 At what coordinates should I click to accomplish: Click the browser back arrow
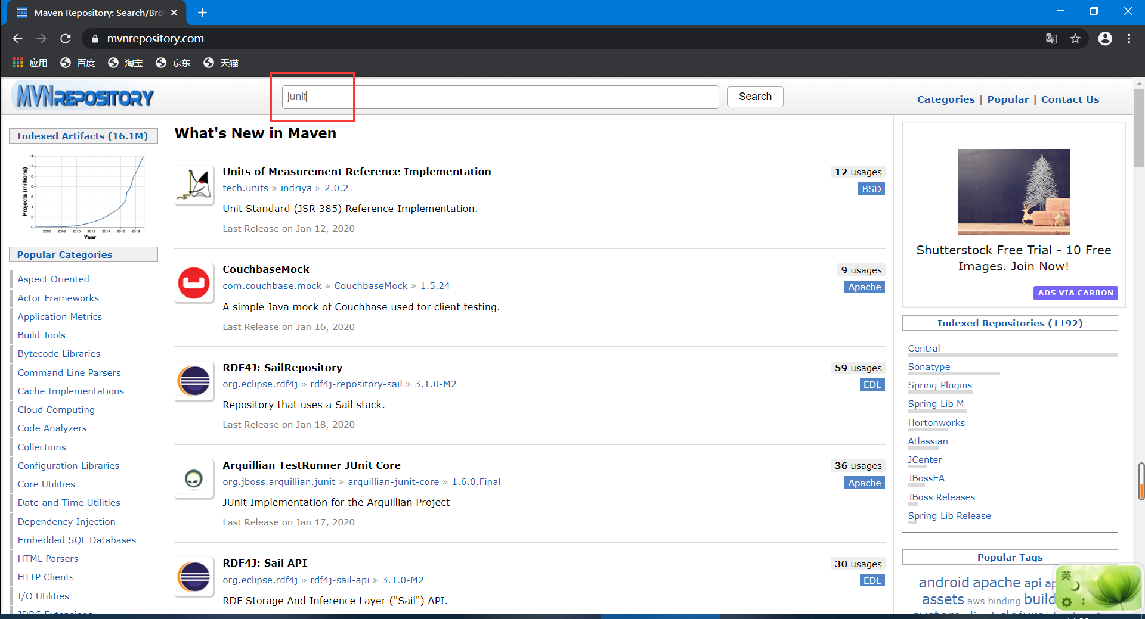pyautogui.click(x=17, y=38)
